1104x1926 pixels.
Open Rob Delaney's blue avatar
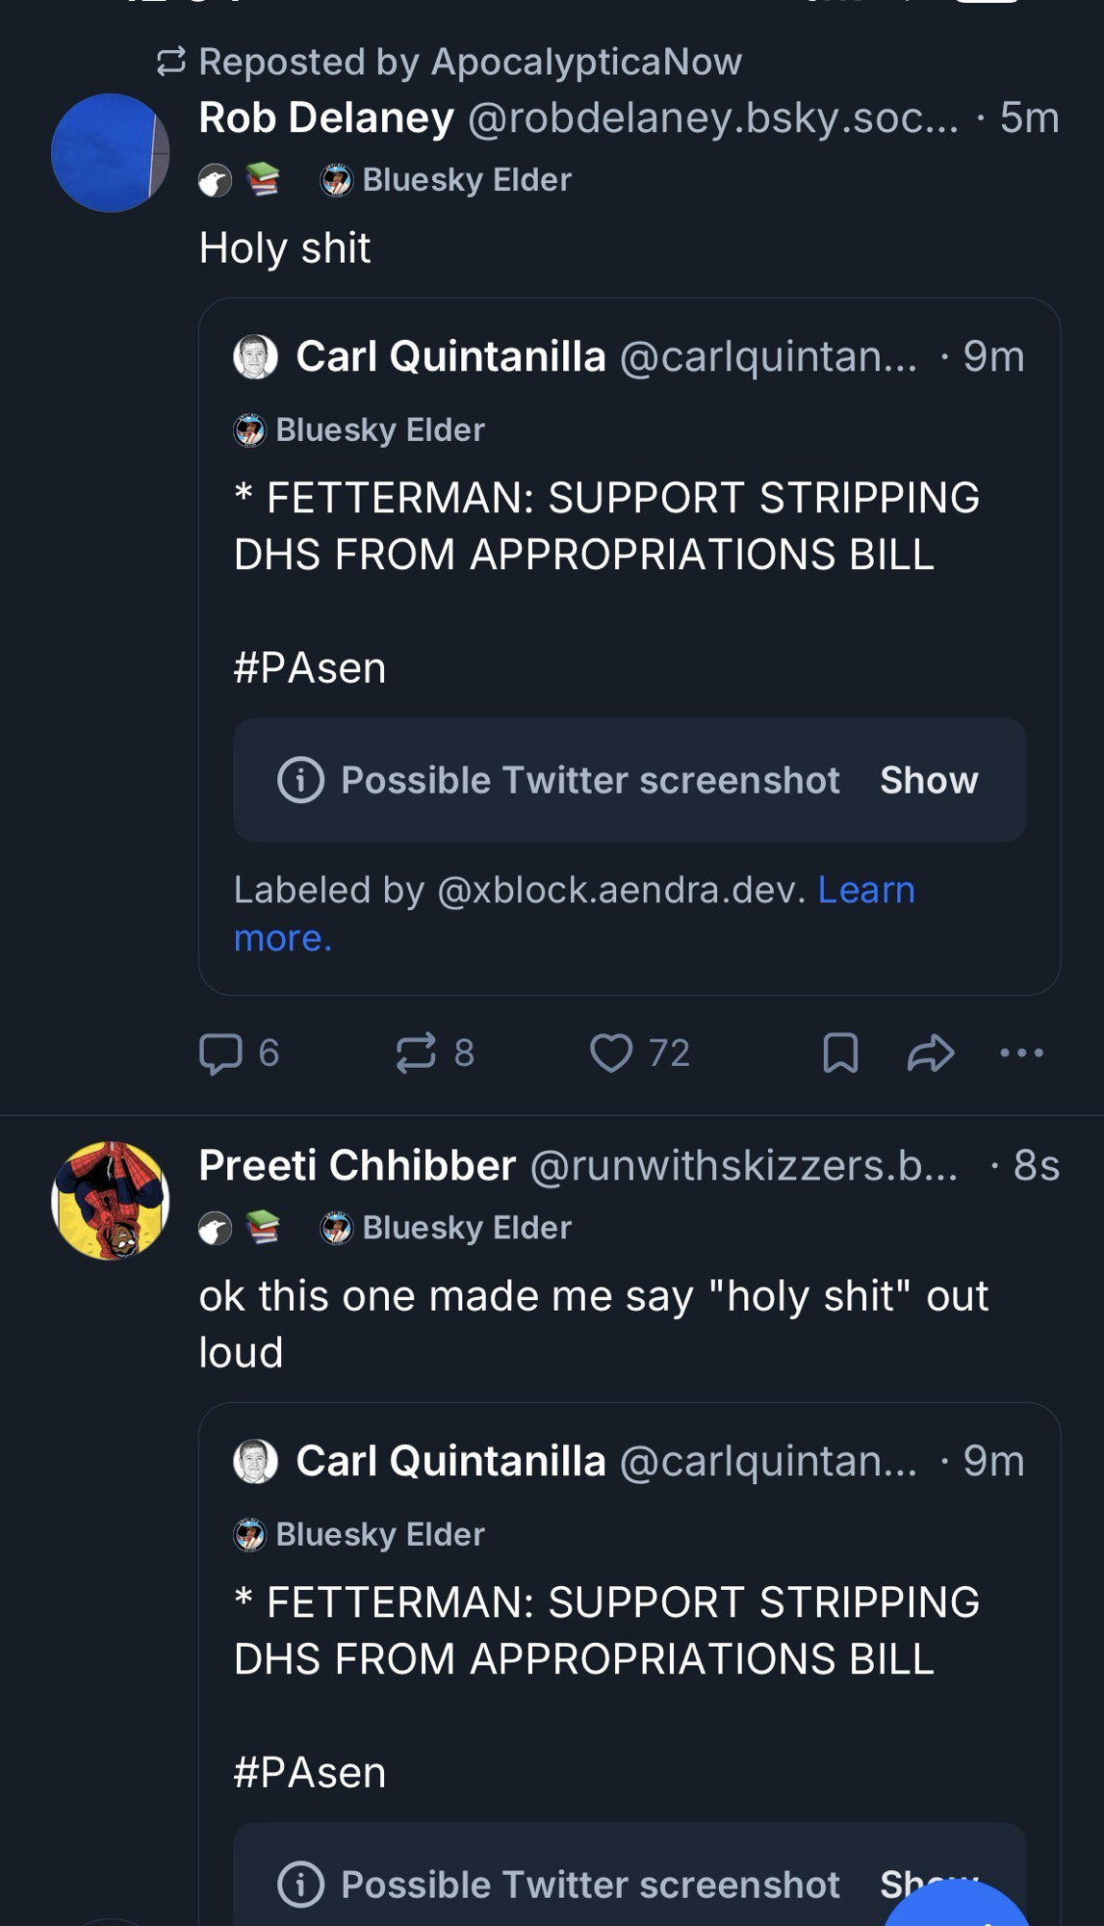click(110, 153)
